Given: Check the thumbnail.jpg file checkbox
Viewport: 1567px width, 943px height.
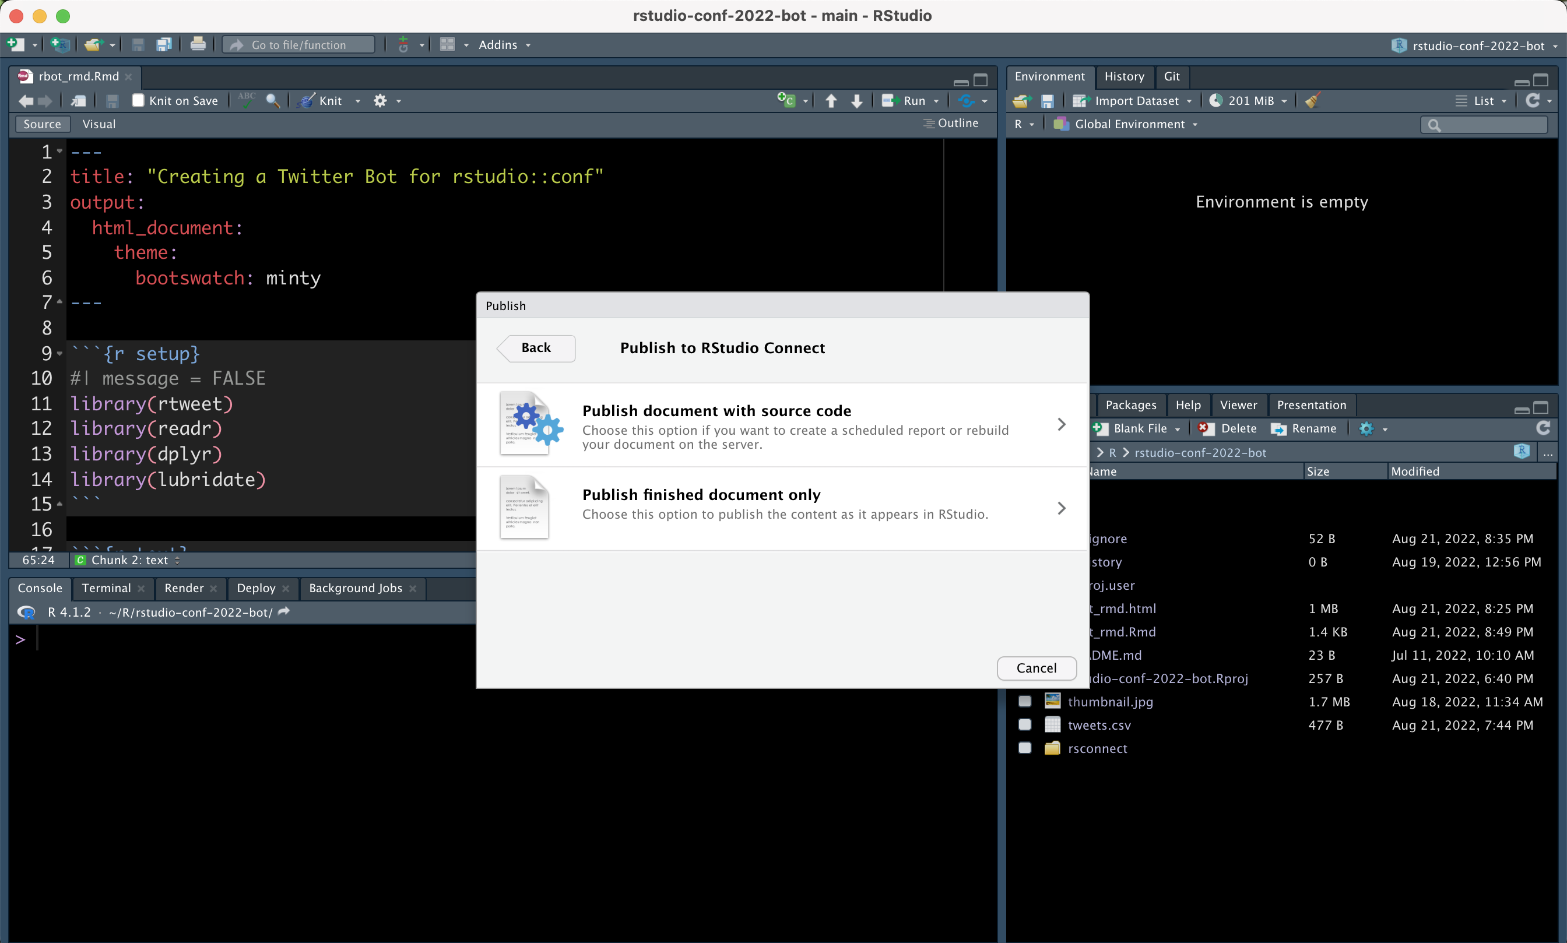Looking at the screenshot, I should coord(1025,701).
